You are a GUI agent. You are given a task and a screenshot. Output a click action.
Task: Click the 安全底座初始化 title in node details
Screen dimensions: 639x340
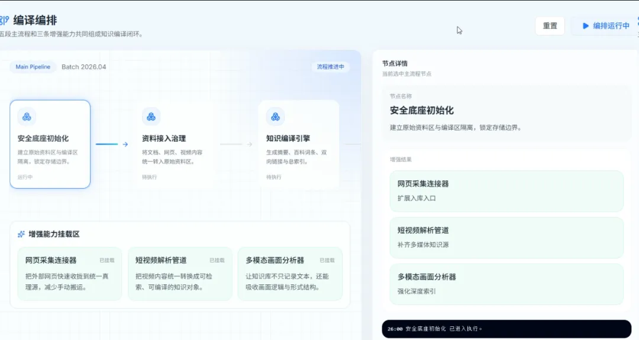point(422,111)
